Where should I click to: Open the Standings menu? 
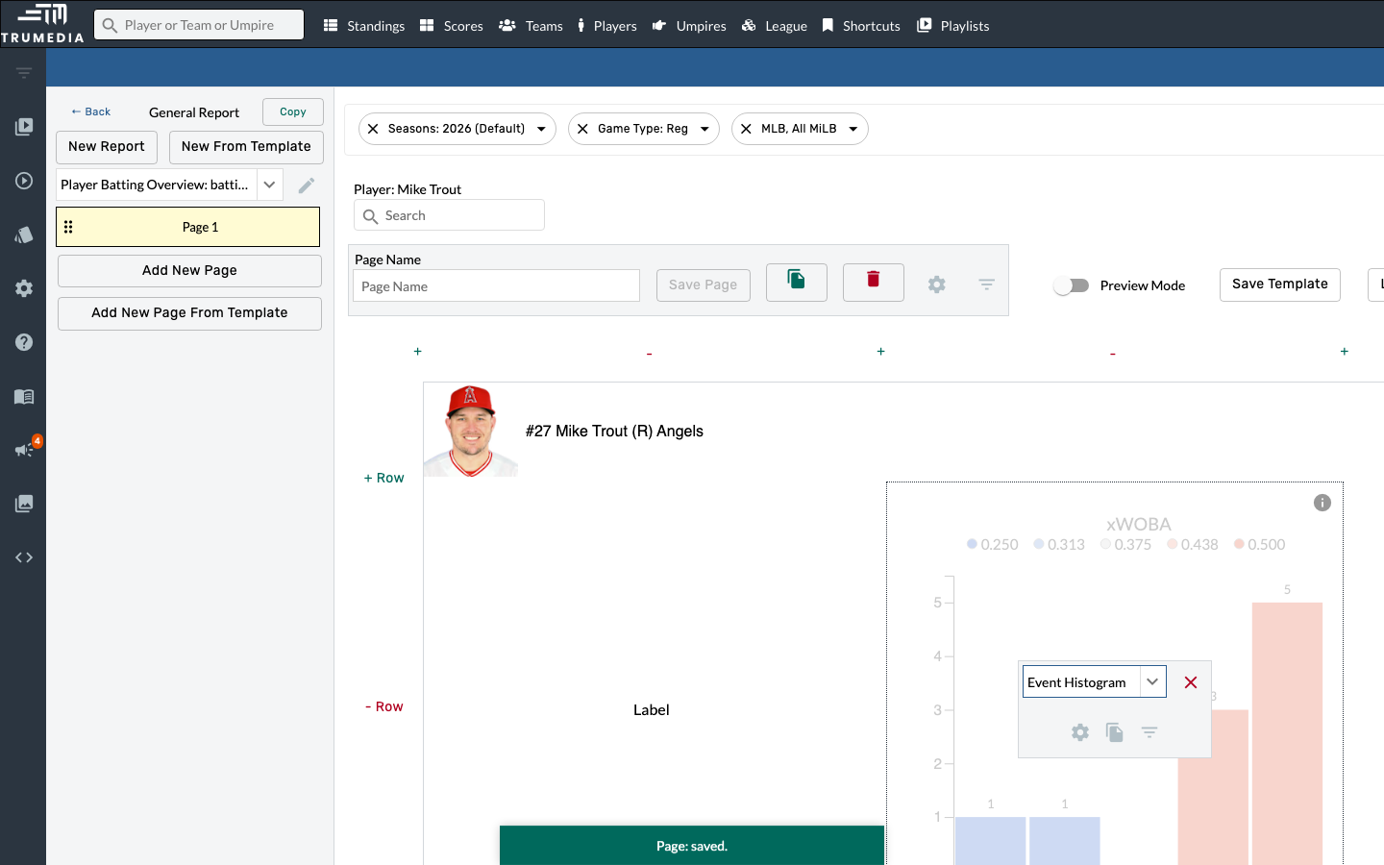[364, 26]
